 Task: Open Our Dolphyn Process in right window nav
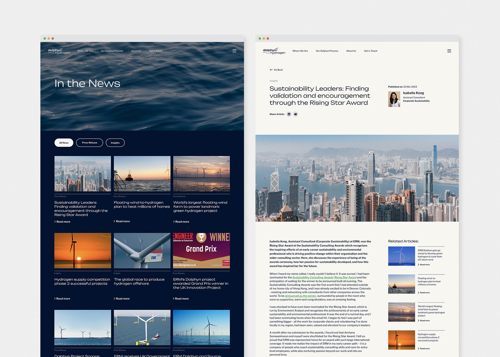coord(327,51)
